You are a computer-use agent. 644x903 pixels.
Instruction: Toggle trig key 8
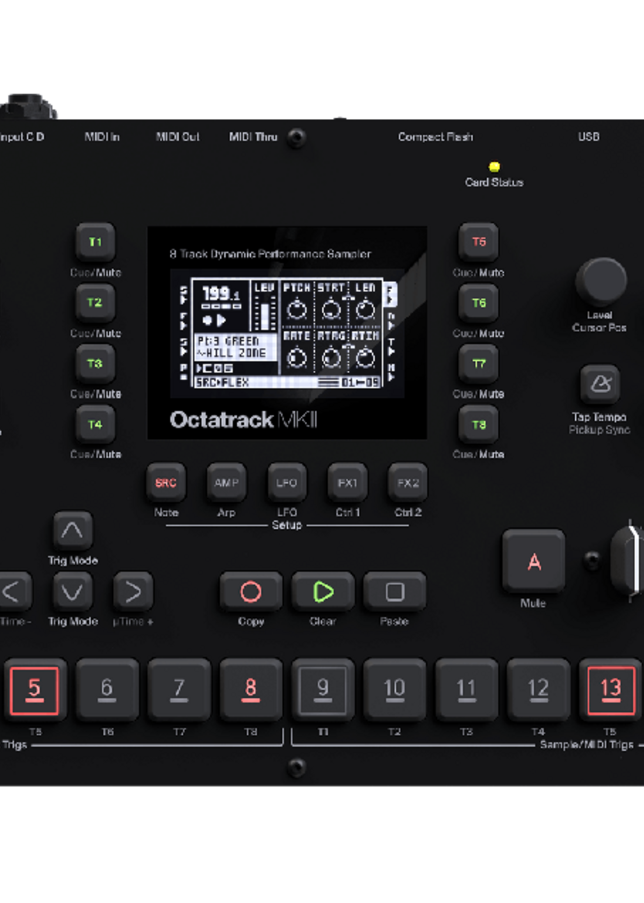point(251,690)
